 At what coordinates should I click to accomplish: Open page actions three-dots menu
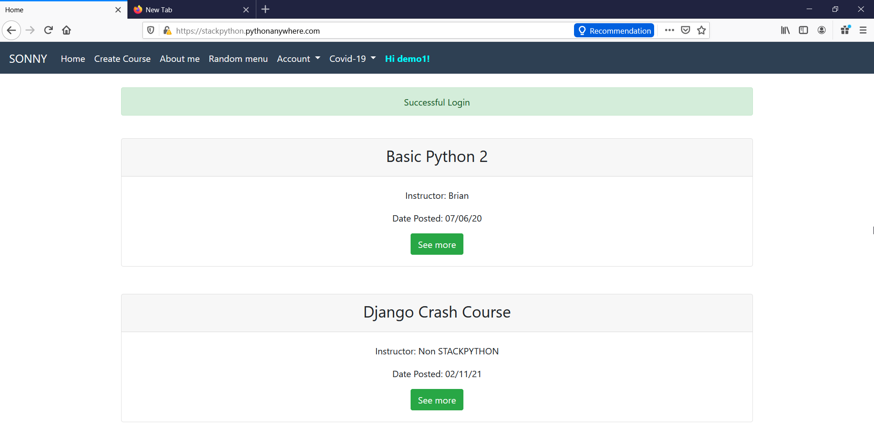click(x=669, y=30)
